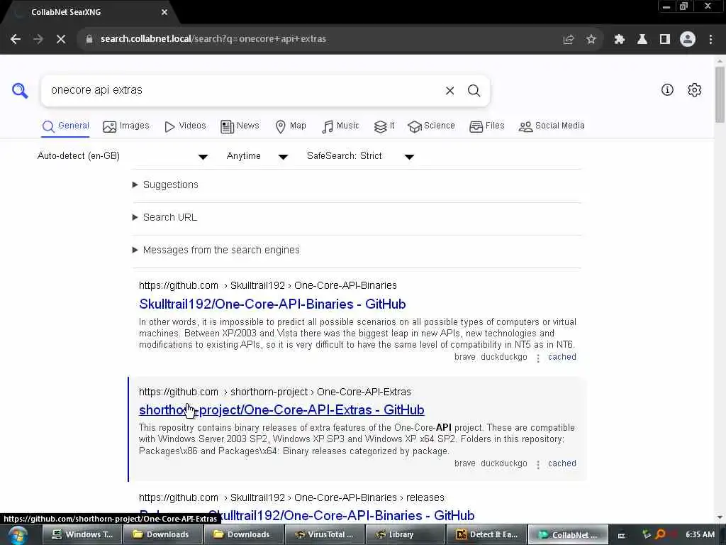This screenshot has height=545, width=726.
Task: Open the Extensions puzzle icon
Action: point(620,40)
